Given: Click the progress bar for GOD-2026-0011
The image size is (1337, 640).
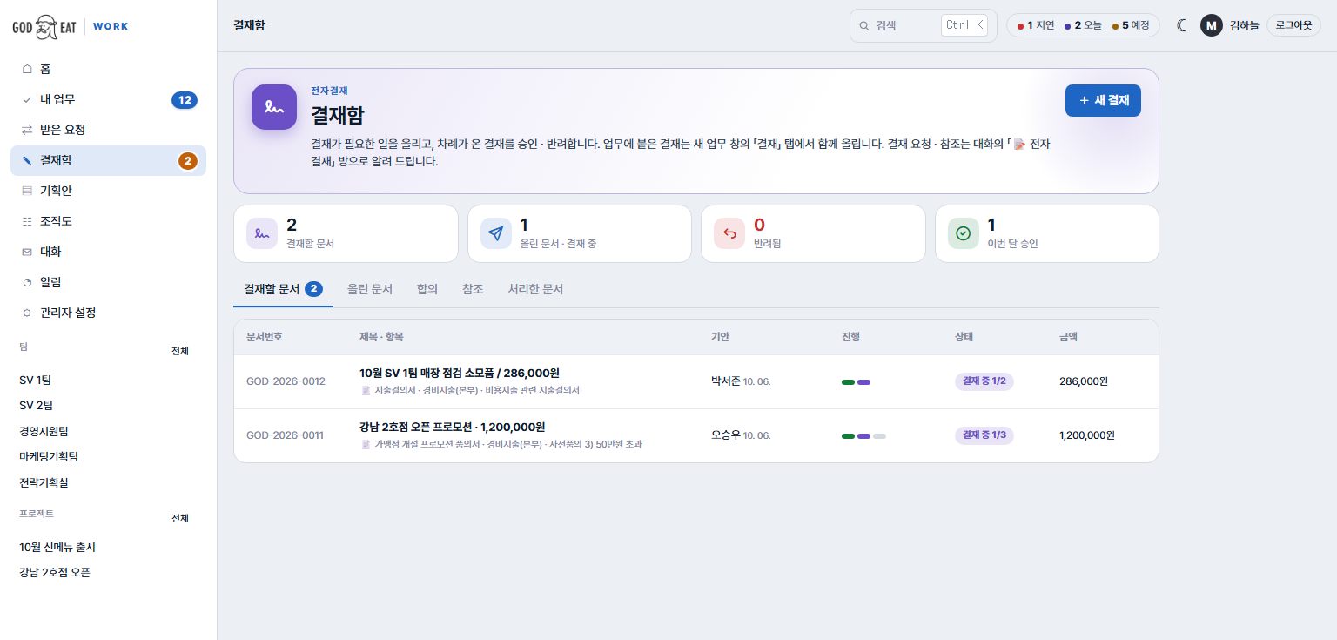Looking at the screenshot, I should [x=863, y=436].
